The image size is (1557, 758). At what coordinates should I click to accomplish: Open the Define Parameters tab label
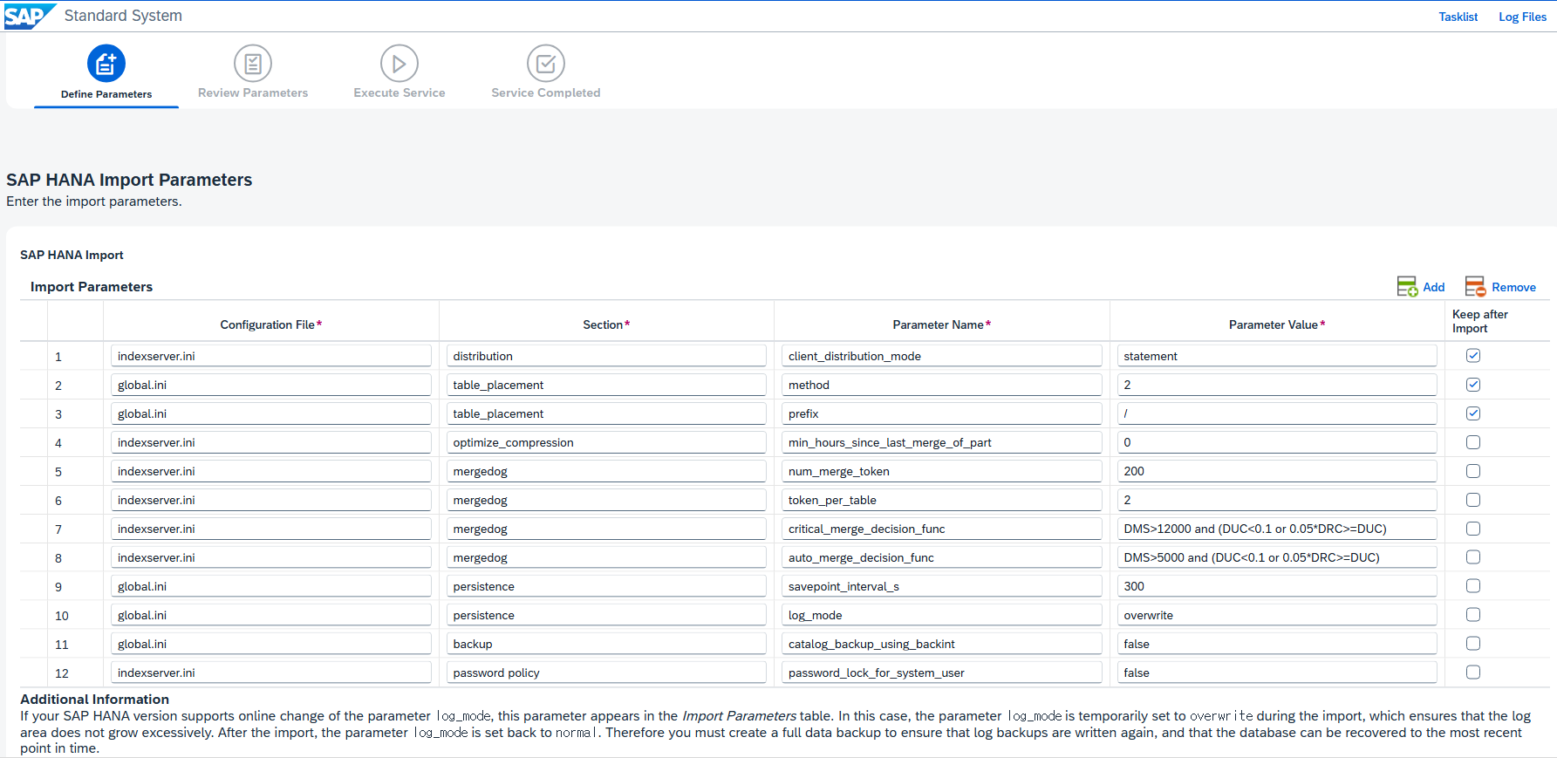[106, 94]
